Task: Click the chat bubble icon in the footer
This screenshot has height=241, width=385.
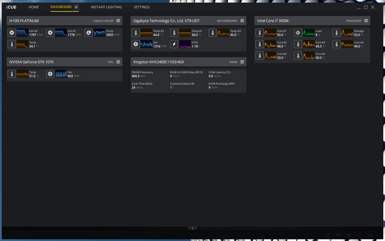Action: [338, 235]
